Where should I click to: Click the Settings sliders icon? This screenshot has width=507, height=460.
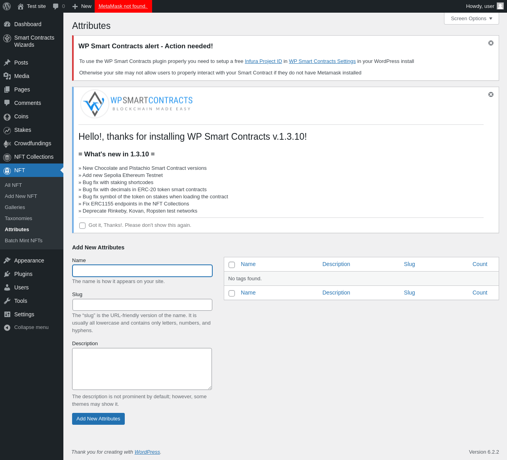[x=7, y=314]
